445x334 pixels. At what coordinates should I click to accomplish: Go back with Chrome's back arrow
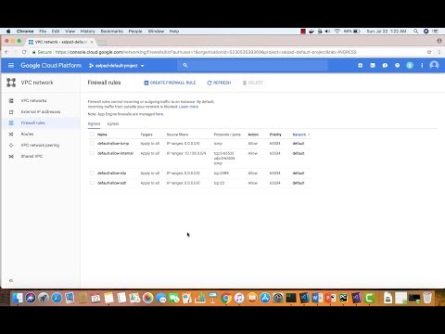coord(6,52)
